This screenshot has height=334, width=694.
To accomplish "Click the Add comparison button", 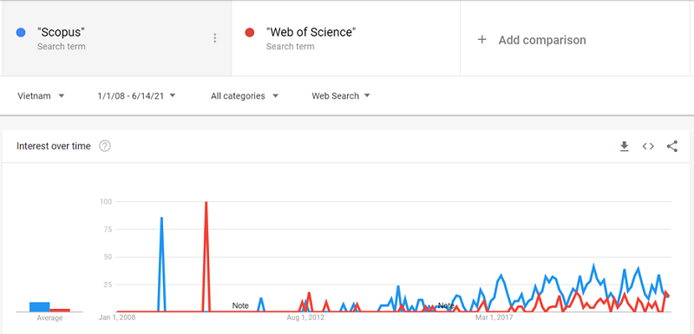I will point(575,38).
